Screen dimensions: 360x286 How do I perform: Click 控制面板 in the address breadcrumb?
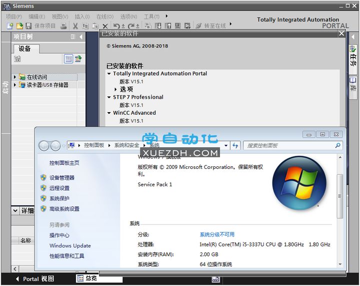click(94, 145)
